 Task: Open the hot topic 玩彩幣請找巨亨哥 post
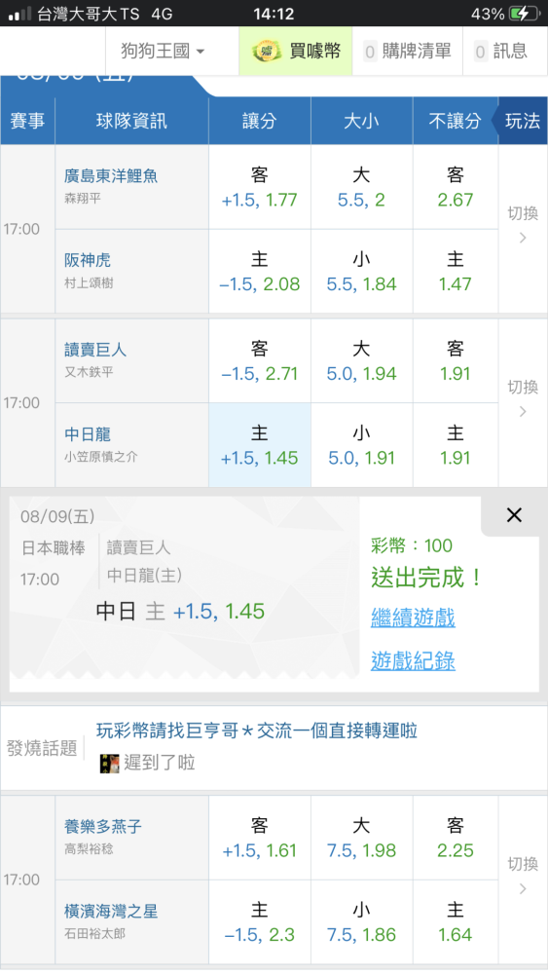(256, 730)
